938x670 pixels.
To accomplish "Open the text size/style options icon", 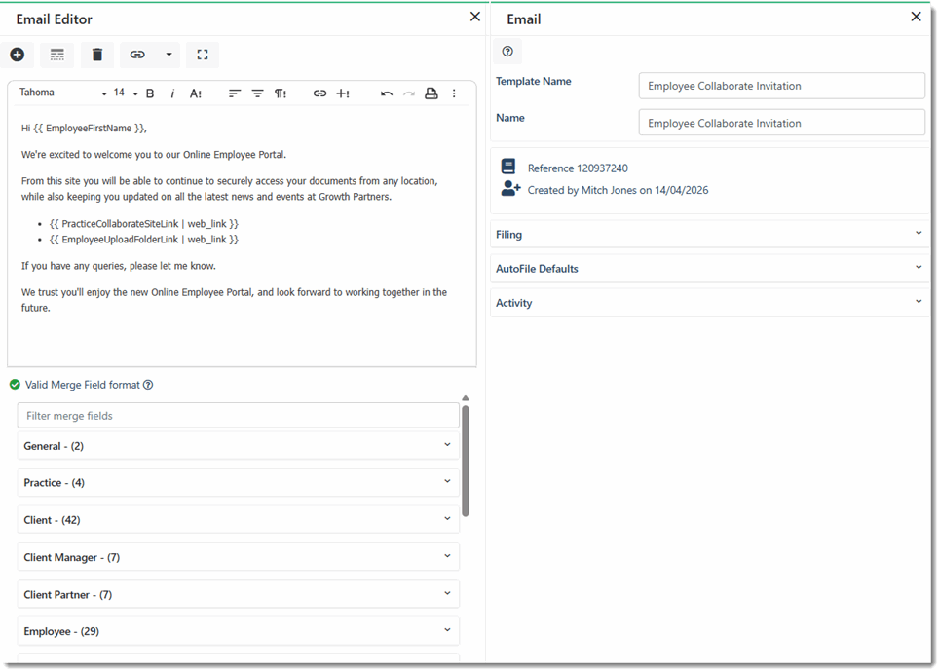I will (x=196, y=93).
